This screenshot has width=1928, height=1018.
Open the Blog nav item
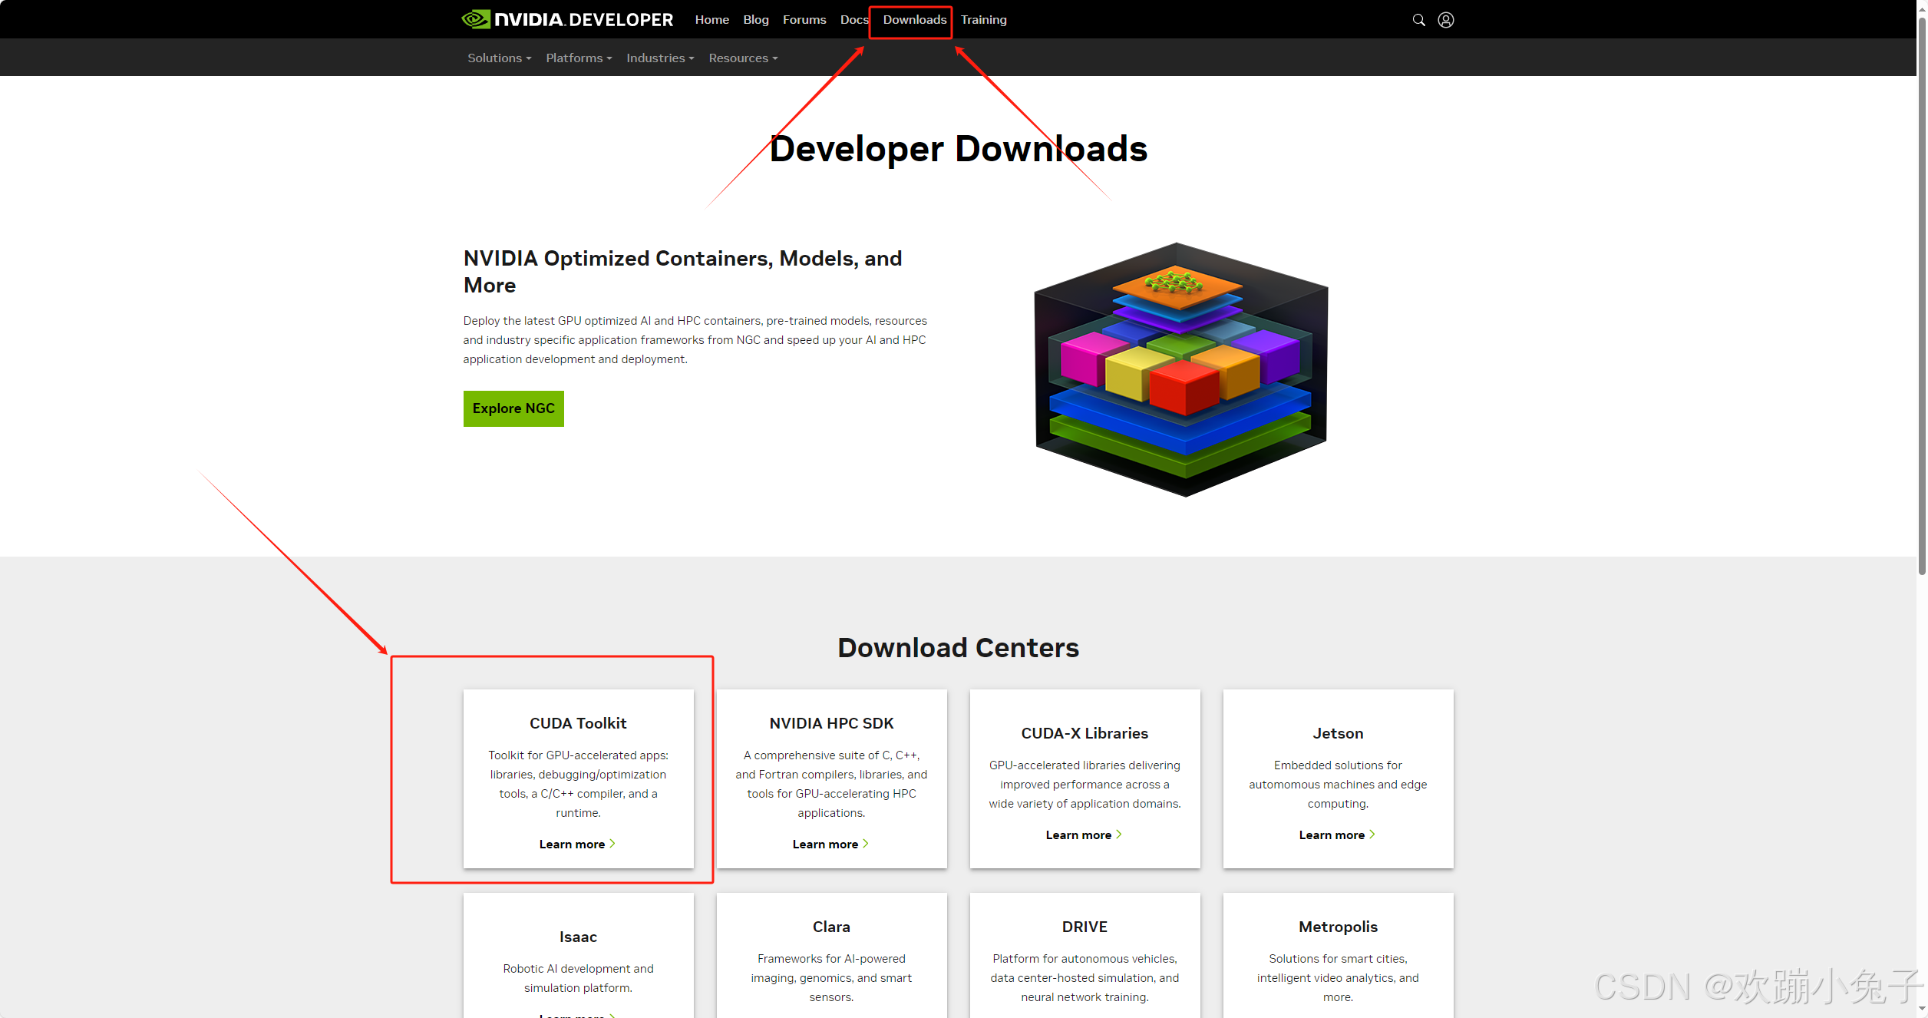pyautogui.click(x=755, y=20)
